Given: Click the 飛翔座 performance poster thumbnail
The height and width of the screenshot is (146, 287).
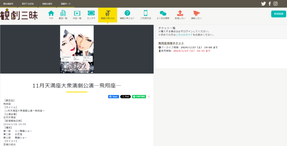Looking at the screenshot, I should [77, 50].
